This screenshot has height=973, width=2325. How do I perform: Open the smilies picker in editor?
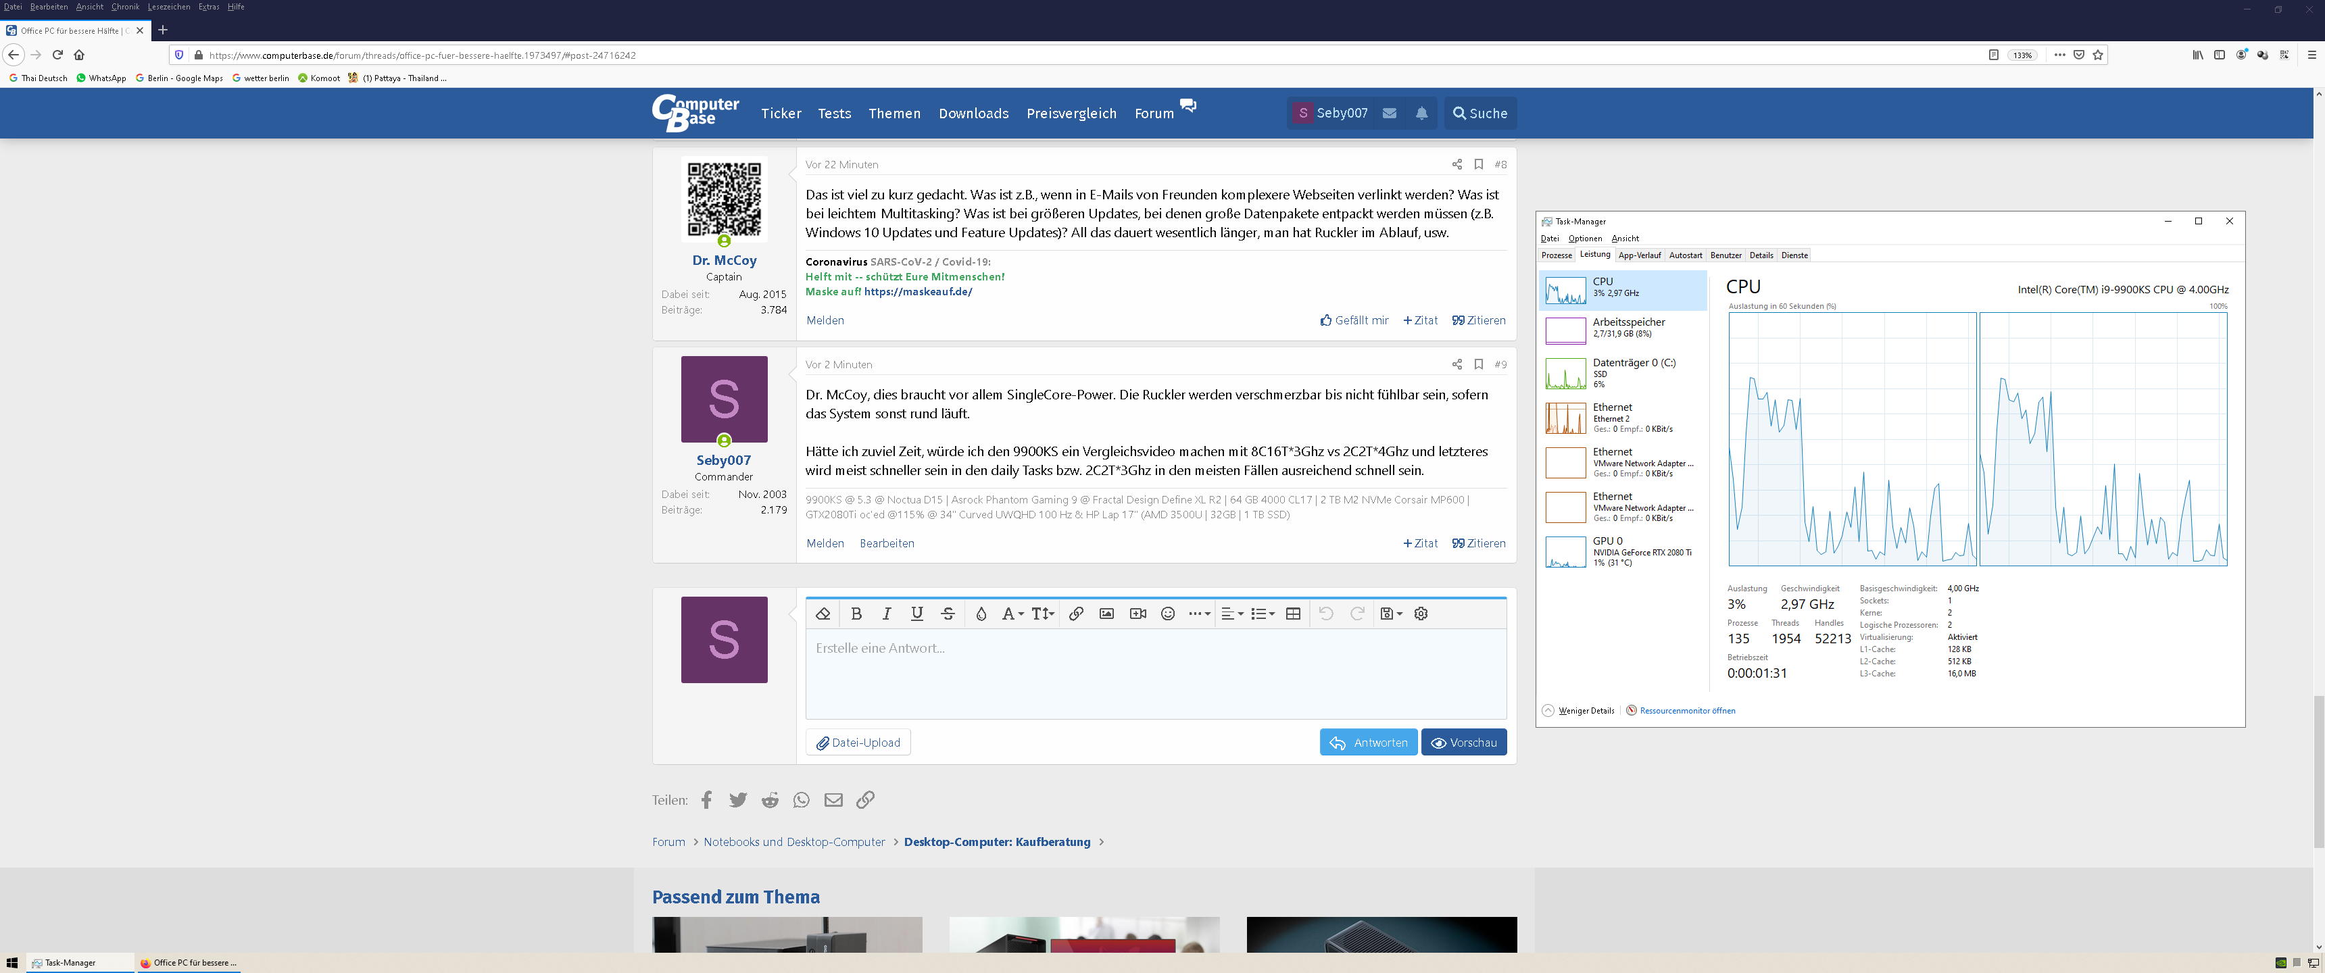click(x=1168, y=614)
